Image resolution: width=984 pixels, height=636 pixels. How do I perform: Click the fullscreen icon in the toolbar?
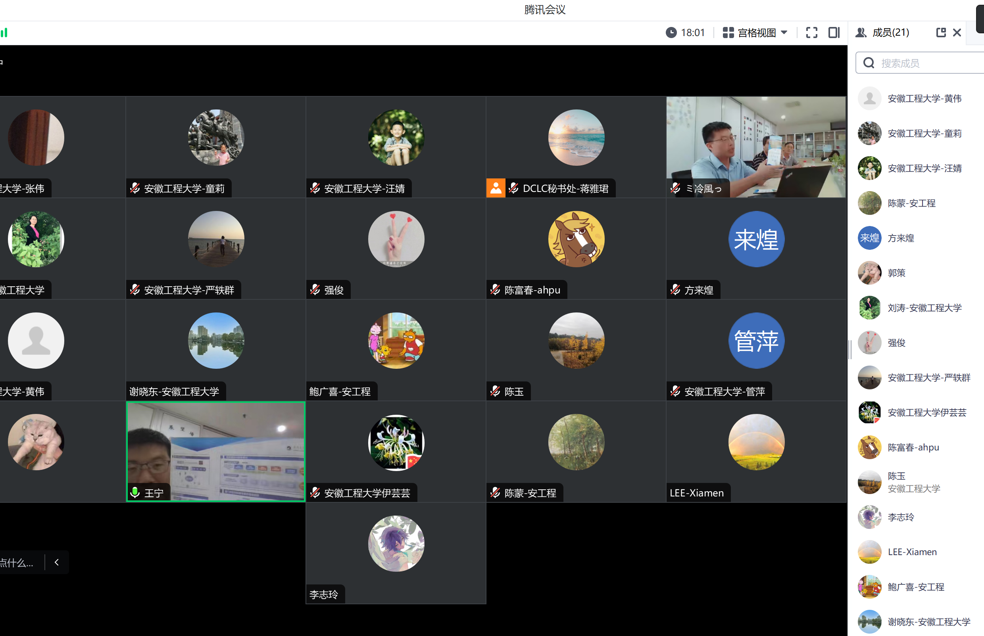click(x=811, y=33)
